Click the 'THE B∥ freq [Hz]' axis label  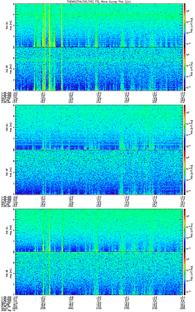(9, 274)
